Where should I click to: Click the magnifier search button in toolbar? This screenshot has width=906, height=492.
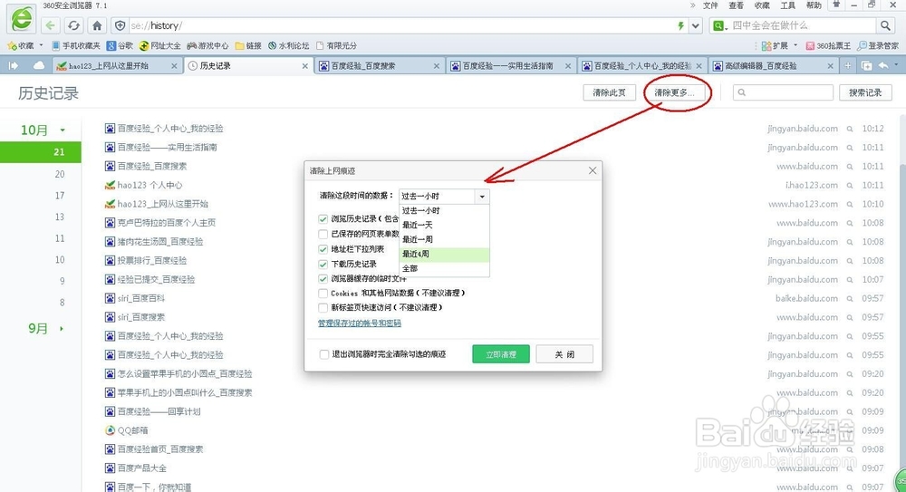pos(885,25)
